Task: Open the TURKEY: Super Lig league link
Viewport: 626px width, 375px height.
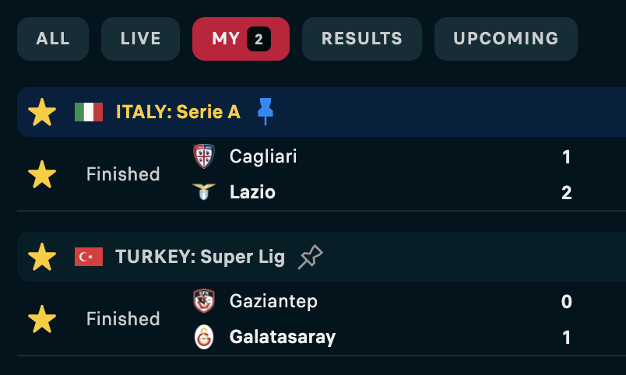Action: pos(200,257)
